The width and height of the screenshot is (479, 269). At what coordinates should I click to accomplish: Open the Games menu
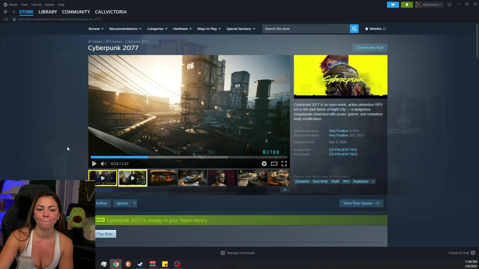coord(49,4)
